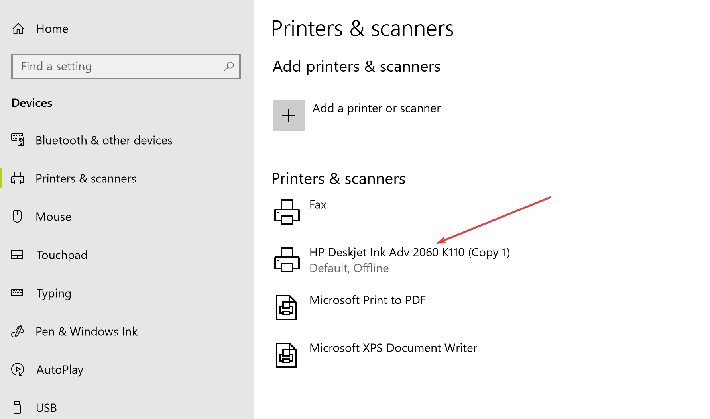Select Microsoft XPS Document Writer entry
This screenshot has width=710, height=419.
pos(393,348)
